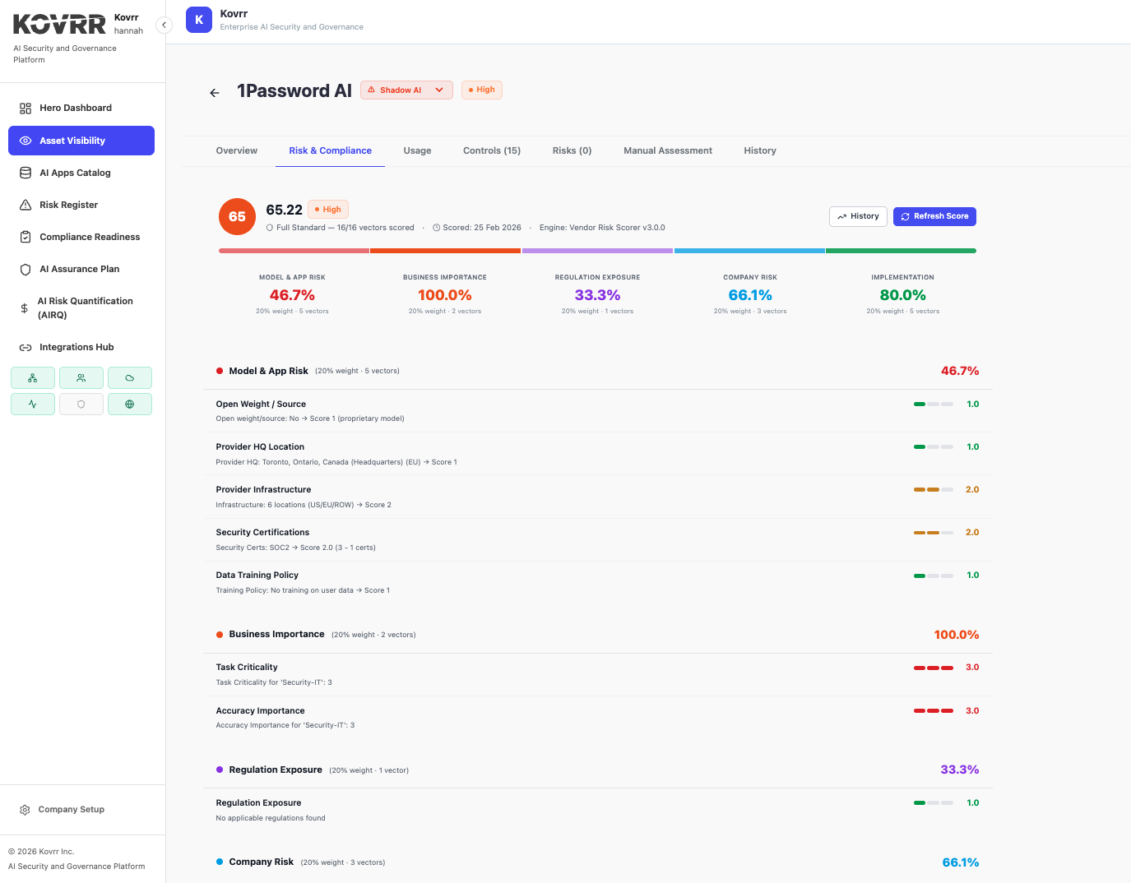Image resolution: width=1131 pixels, height=883 pixels.
Task: Click the Company Setup gear icon
Action: point(25,810)
